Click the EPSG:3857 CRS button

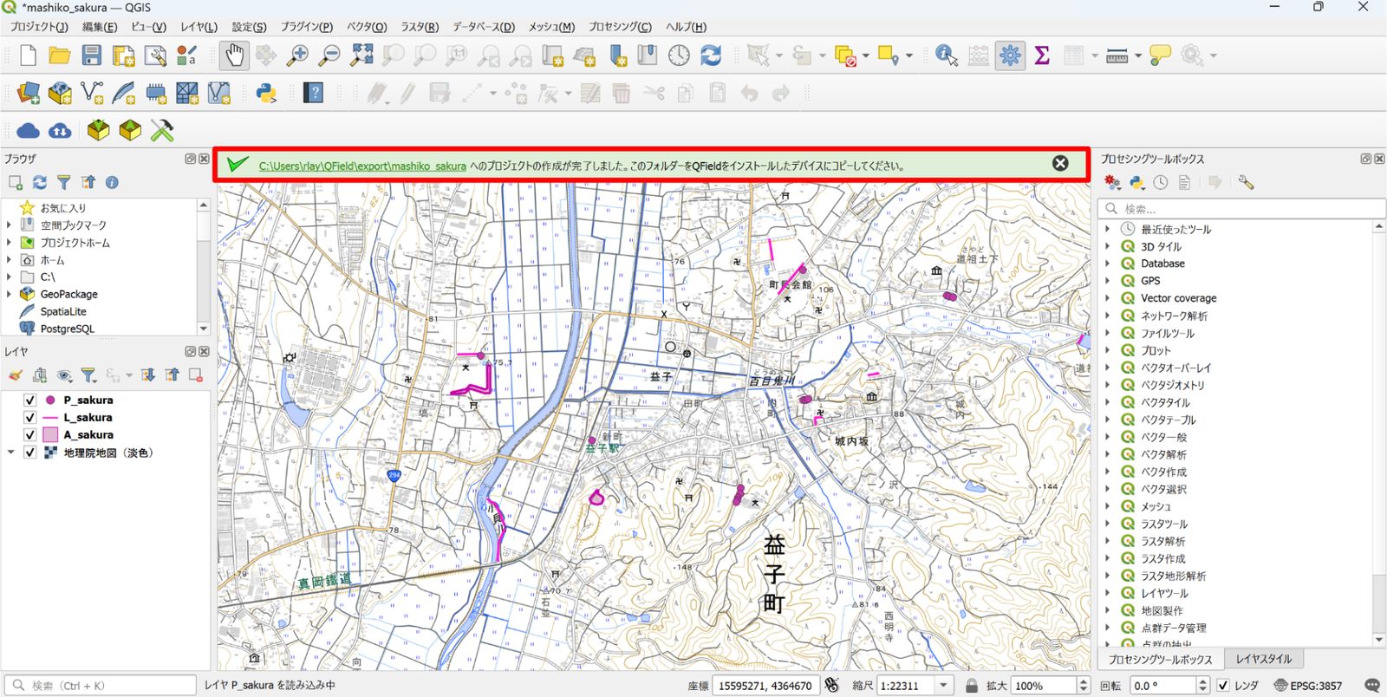[1307, 686]
